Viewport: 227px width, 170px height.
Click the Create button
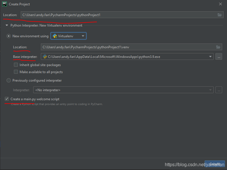215,164
